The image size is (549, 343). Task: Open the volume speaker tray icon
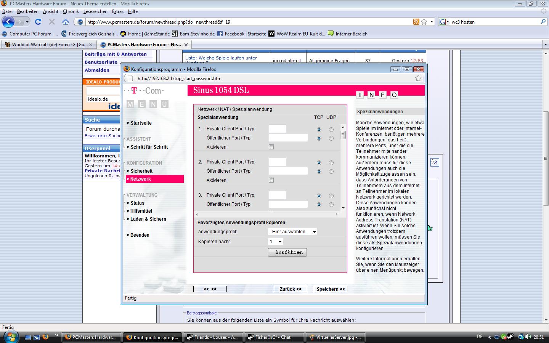[x=528, y=337]
